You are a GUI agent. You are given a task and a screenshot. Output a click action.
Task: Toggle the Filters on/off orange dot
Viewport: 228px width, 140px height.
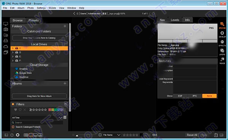click(13, 104)
